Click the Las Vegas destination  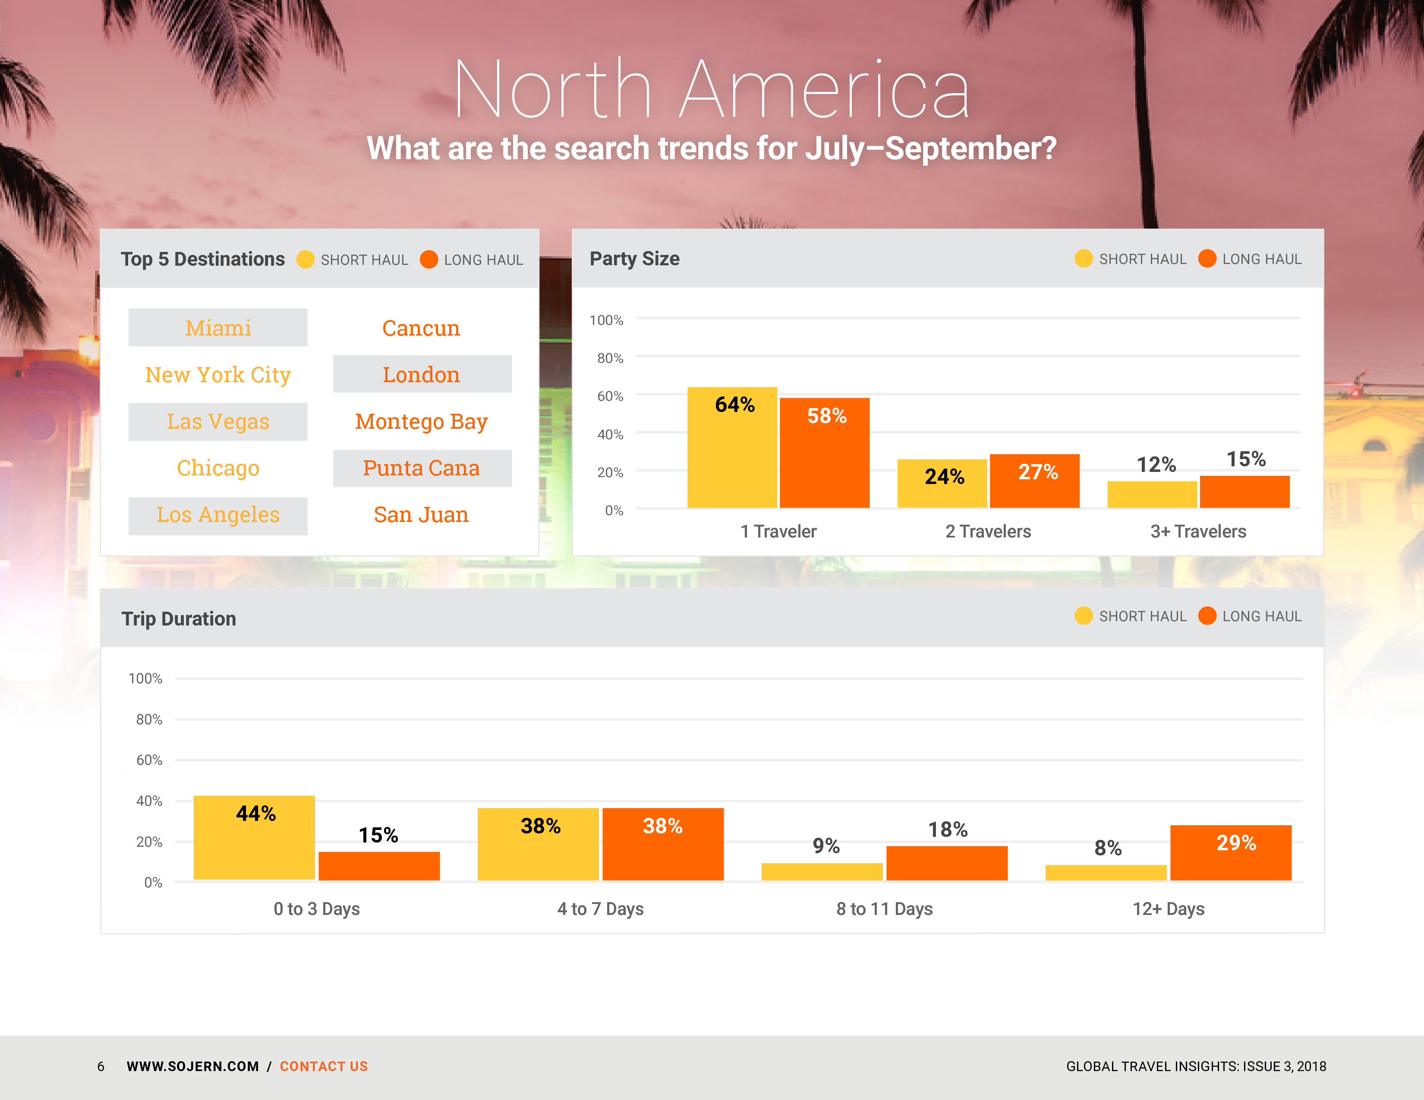(218, 421)
